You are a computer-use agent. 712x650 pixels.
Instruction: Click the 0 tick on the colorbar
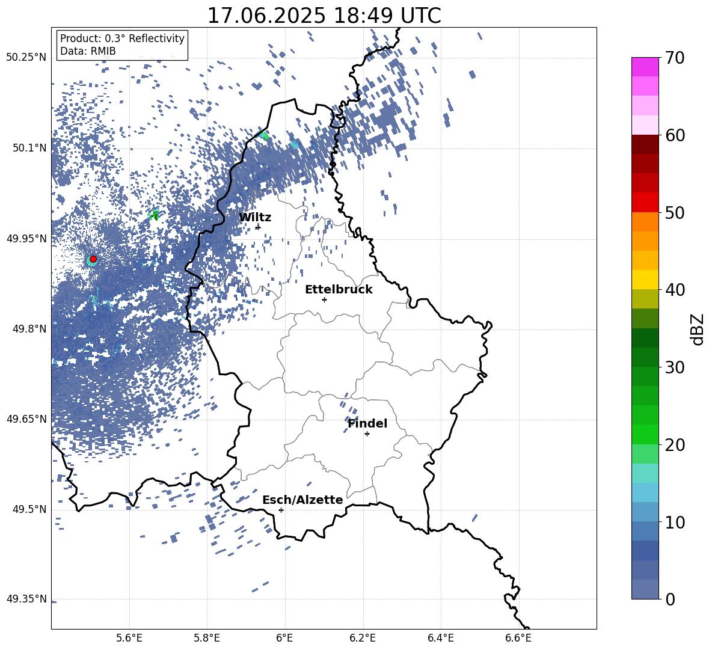(671, 599)
